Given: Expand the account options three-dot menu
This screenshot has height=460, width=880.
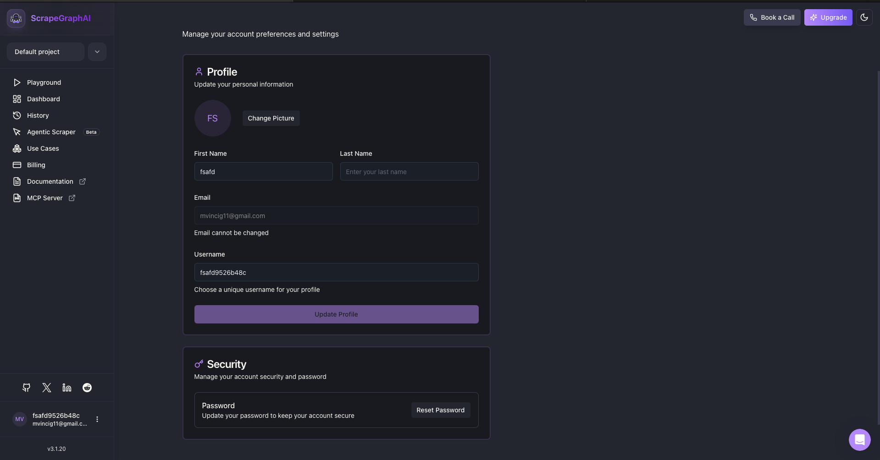Looking at the screenshot, I should tap(97, 419).
